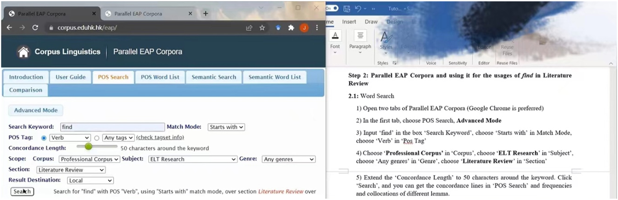Click the Concordance Length slider handle
The image size is (618, 200).
coord(88,147)
